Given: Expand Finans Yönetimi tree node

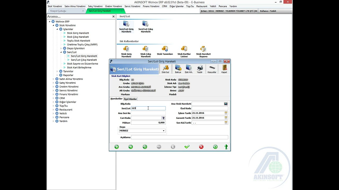Looking at the screenshot, I should [x=53, y=94].
